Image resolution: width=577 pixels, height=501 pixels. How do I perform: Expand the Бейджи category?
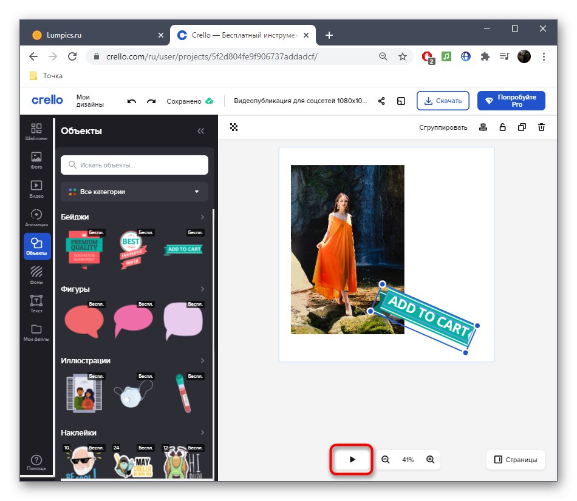203,216
